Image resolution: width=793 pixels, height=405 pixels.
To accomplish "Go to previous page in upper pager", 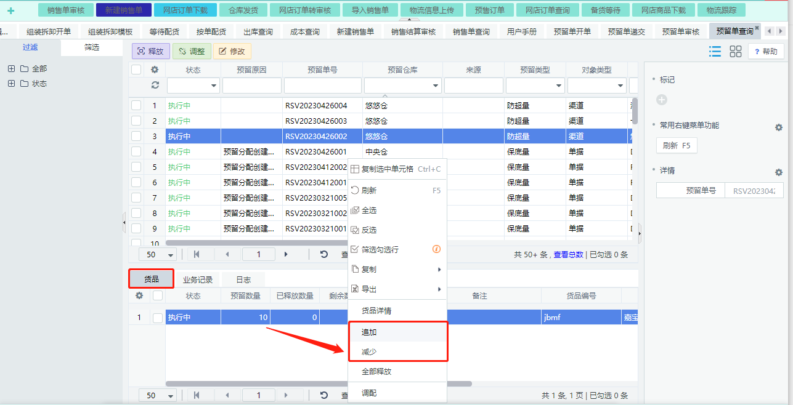I will click(227, 254).
